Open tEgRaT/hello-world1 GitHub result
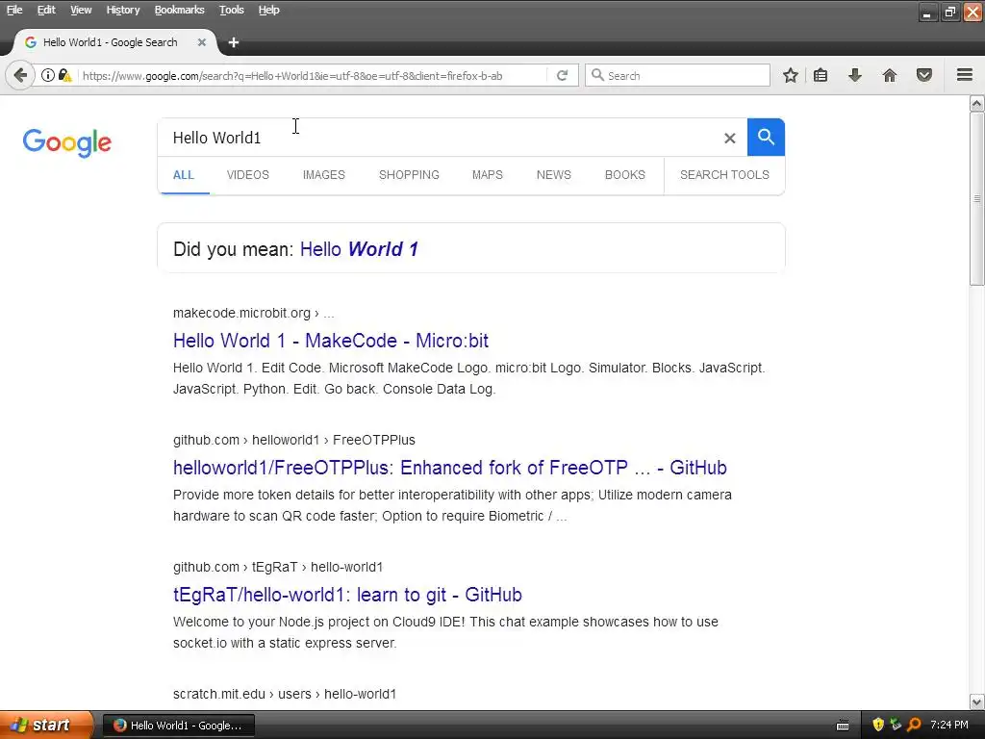This screenshot has width=985, height=739. (x=347, y=595)
